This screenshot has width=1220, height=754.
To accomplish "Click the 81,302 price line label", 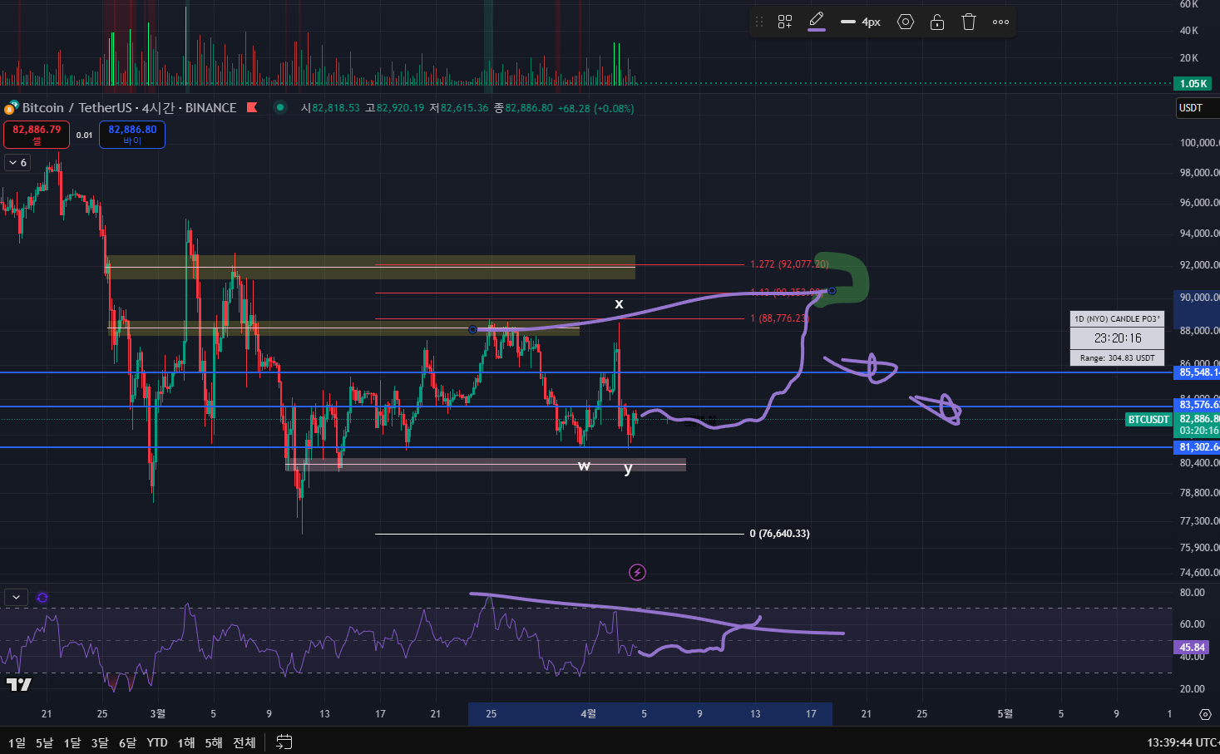I will pos(1197,447).
